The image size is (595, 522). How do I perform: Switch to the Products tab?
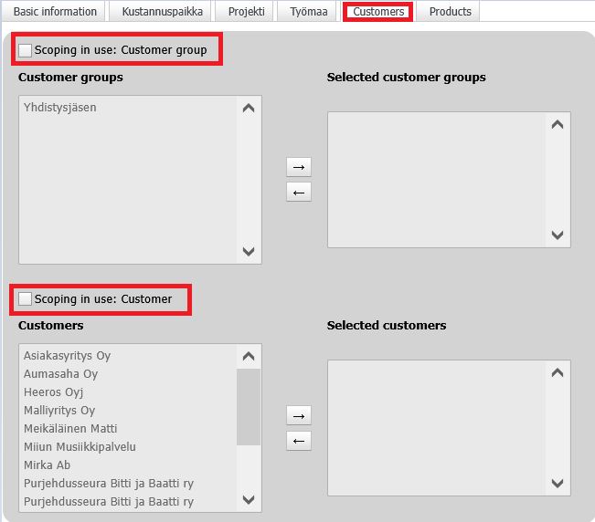click(x=450, y=12)
